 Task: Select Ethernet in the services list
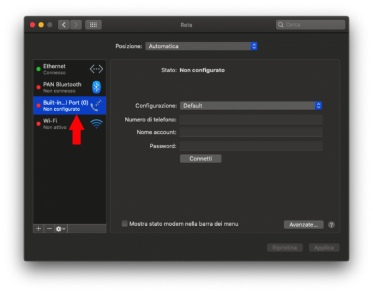pyautogui.click(x=70, y=69)
